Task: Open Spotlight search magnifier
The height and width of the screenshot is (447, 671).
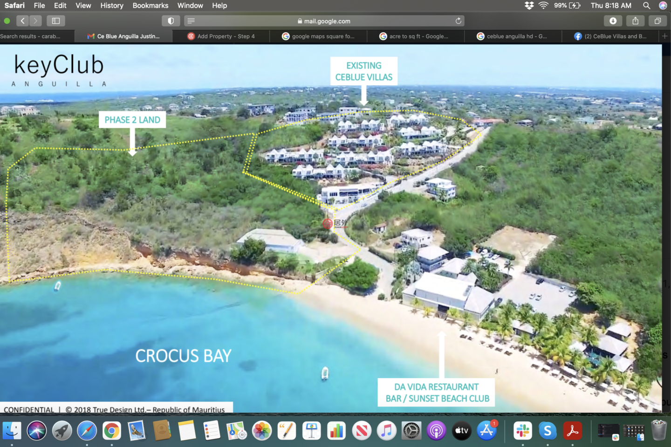Action: pyautogui.click(x=646, y=6)
